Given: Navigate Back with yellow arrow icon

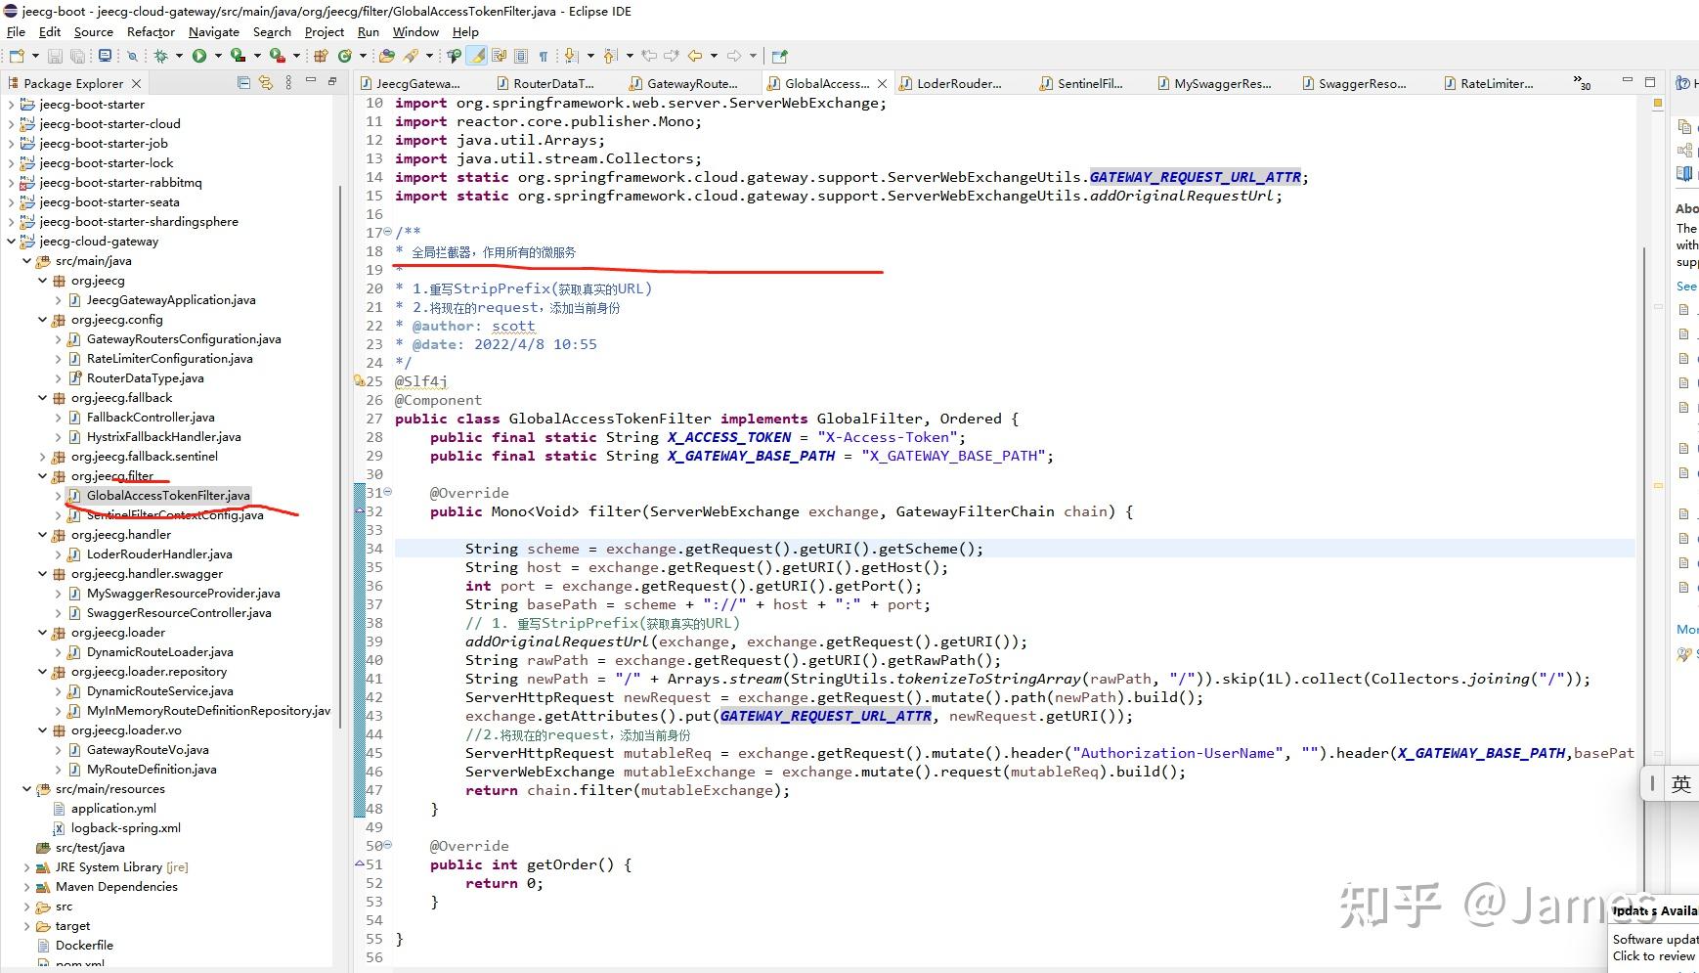Looking at the screenshot, I should pyautogui.click(x=695, y=56).
